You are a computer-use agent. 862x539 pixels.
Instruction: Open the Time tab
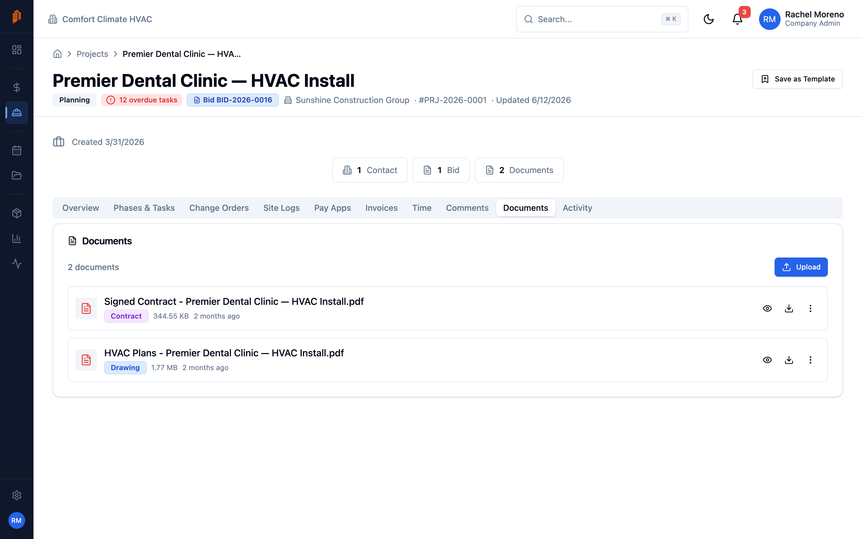click(x=422, y=208)
